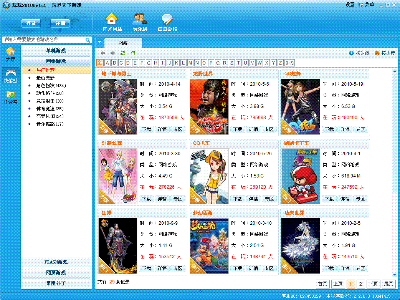Collapse the 网络游戏 category
400x300 pixels.
[x=56, y=61]
